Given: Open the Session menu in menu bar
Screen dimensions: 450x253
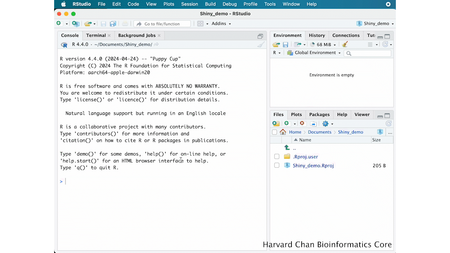Looking at the screenshot, I should (189, 4).
